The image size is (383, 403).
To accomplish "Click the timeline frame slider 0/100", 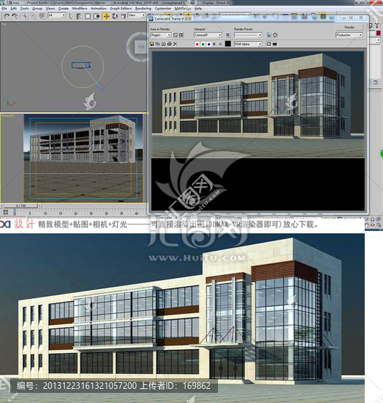I will (21, 206).
